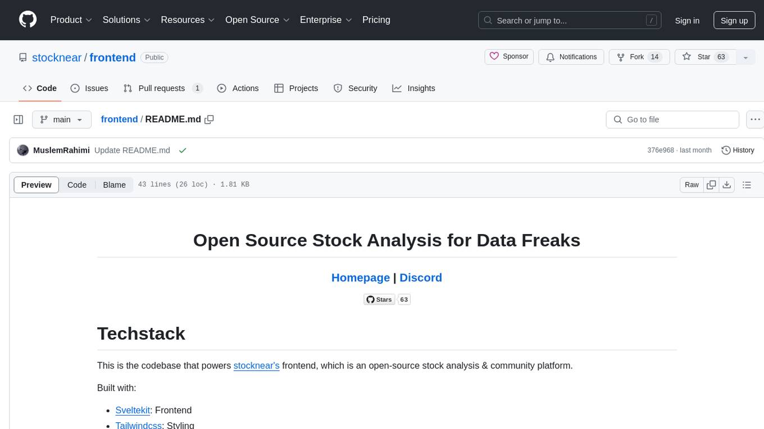
Task: Click the Sign up button
Action: (x=734, y=20)
